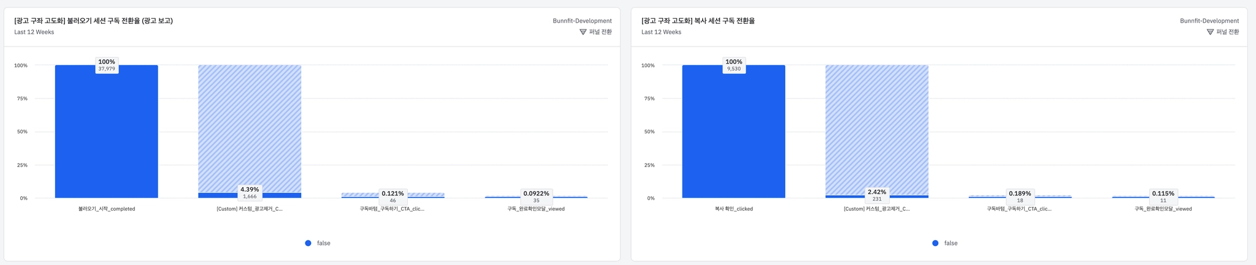Click the hatched drop-off bar above 2.42%
This screenshot has width=1256, height=265.
pyautogui.click(x=877, y=122)
